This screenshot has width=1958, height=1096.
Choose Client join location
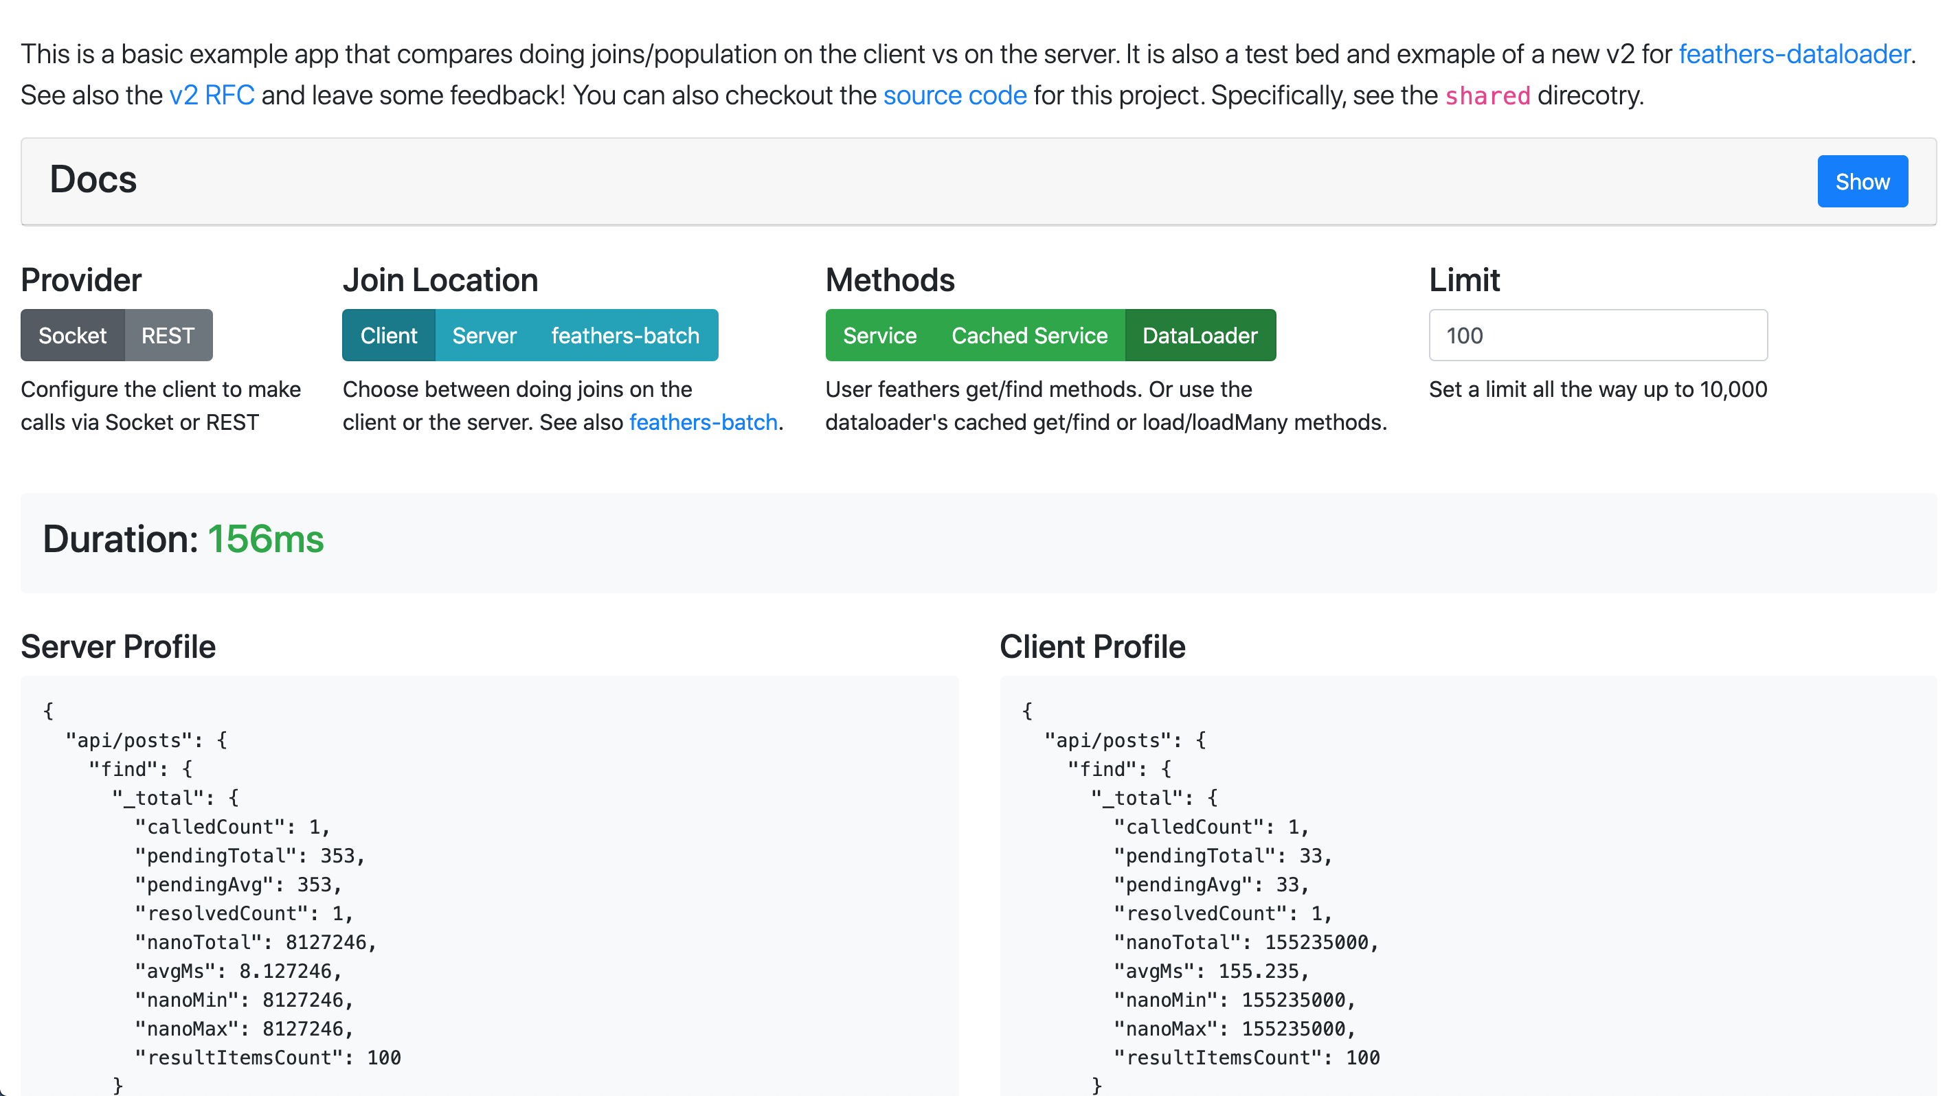[x=388, y=335]
